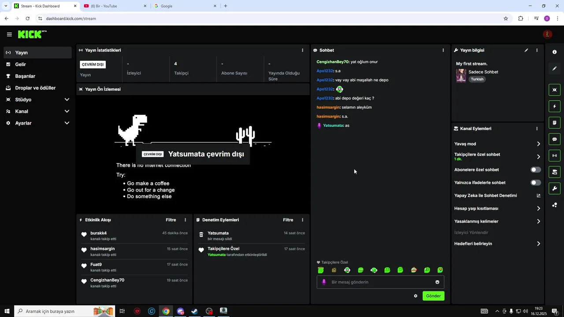564x317 pixels.
Task: Open Steam from the taskbar
Action: (194, 311)
